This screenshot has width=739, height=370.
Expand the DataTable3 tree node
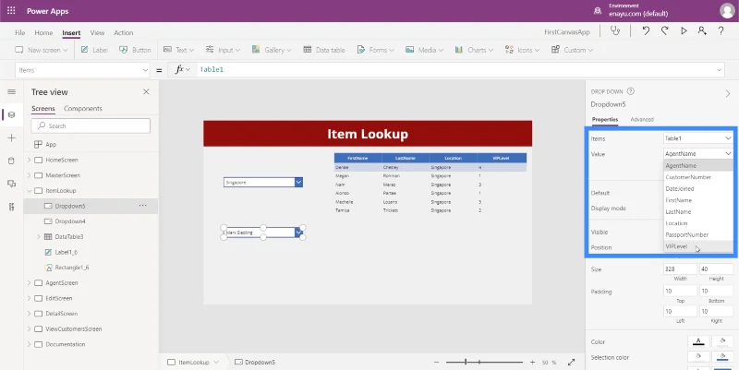[x=38, y=237]
